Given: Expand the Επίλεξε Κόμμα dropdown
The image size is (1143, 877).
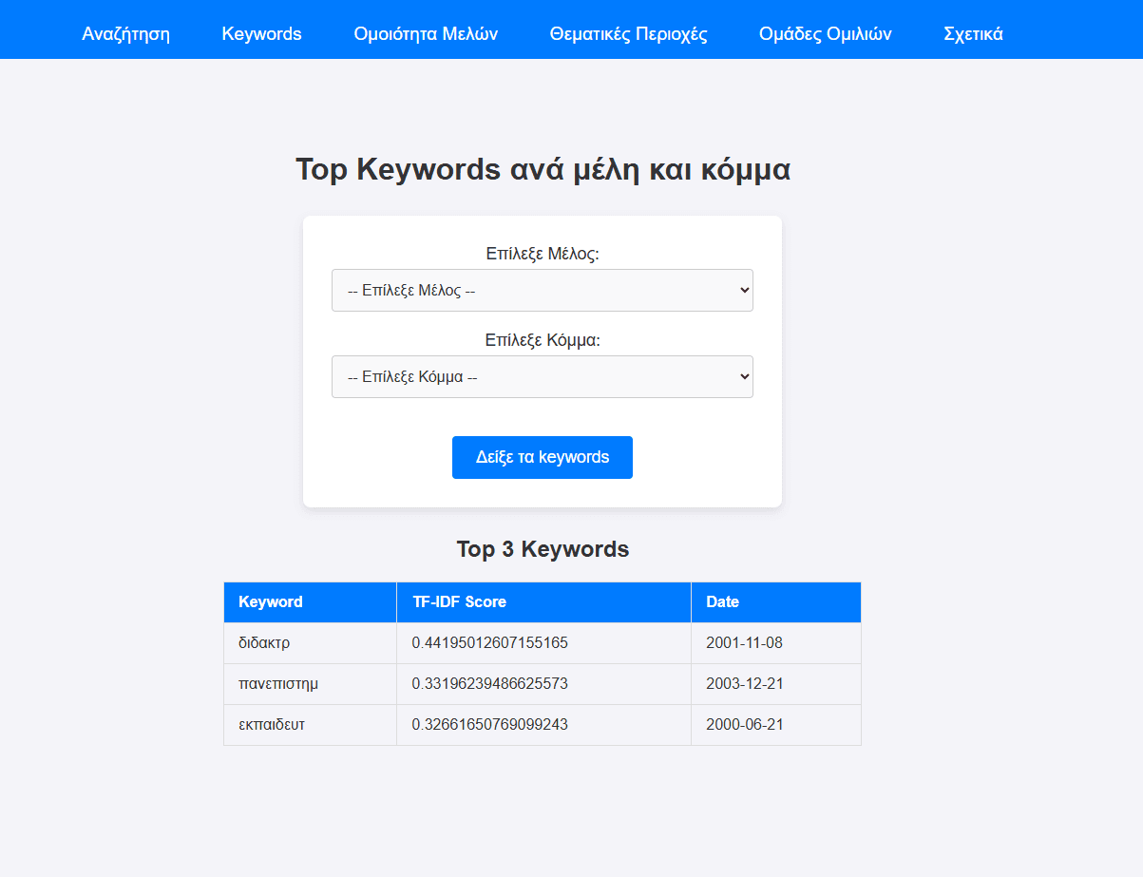Looking at the screenshot, I should (x=543, y=376).
